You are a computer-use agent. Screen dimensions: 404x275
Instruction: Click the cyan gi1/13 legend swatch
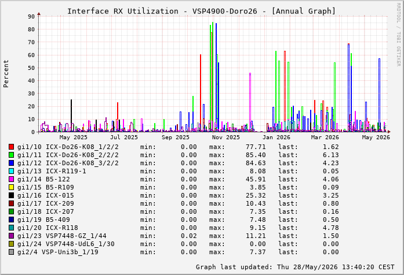pyautogui.click(x=11, y=171)
